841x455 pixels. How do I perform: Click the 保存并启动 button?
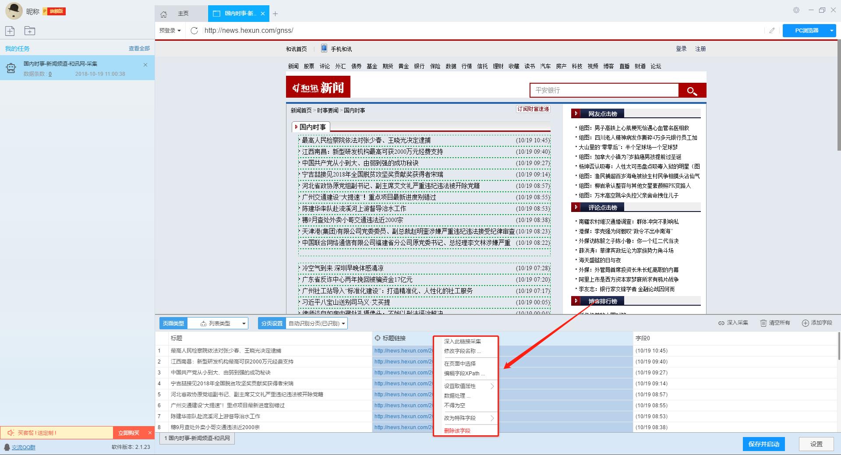coord(764,444)
